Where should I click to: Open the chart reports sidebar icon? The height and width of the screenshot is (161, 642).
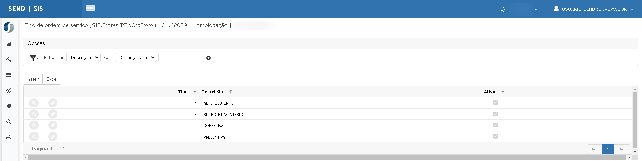[x=9, y=44]
